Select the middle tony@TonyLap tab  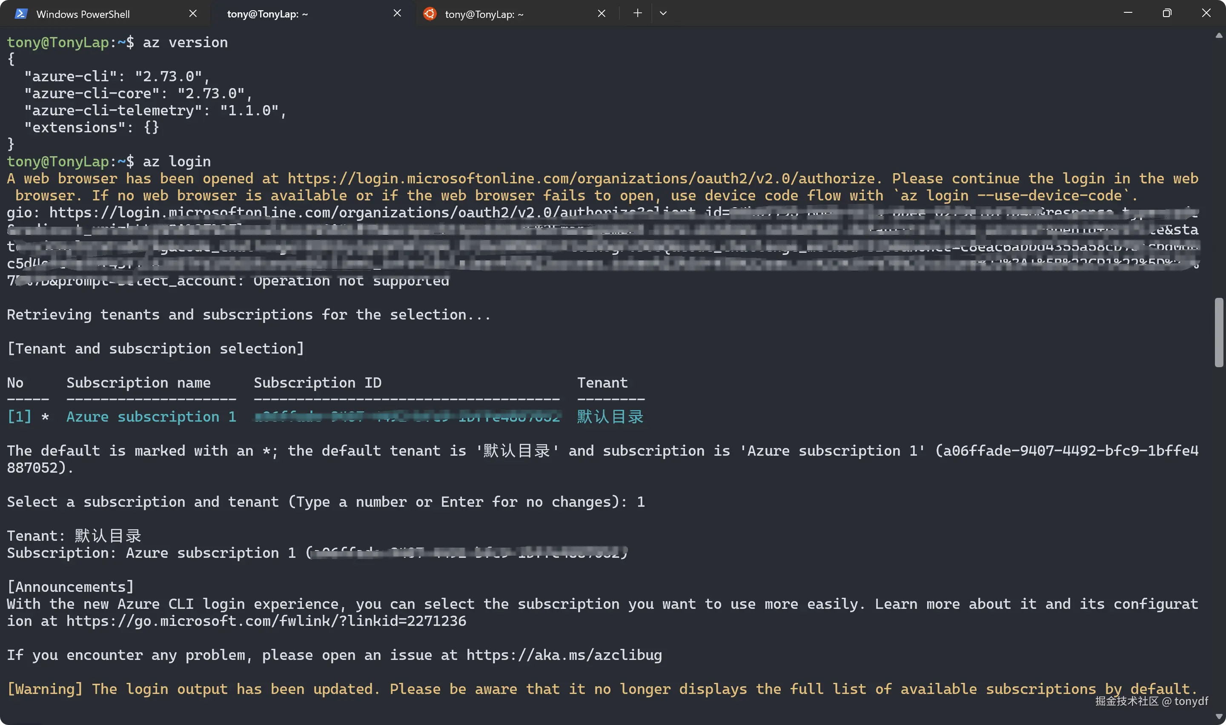pyautogui.click(x=267, y=14)
